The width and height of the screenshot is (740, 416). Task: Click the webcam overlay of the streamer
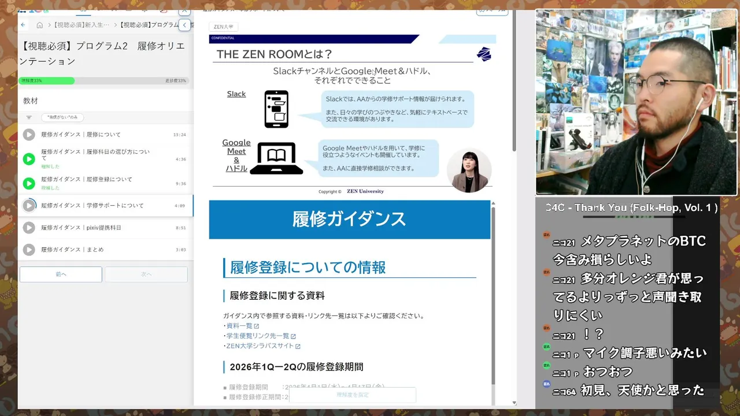tap(637, 102)
